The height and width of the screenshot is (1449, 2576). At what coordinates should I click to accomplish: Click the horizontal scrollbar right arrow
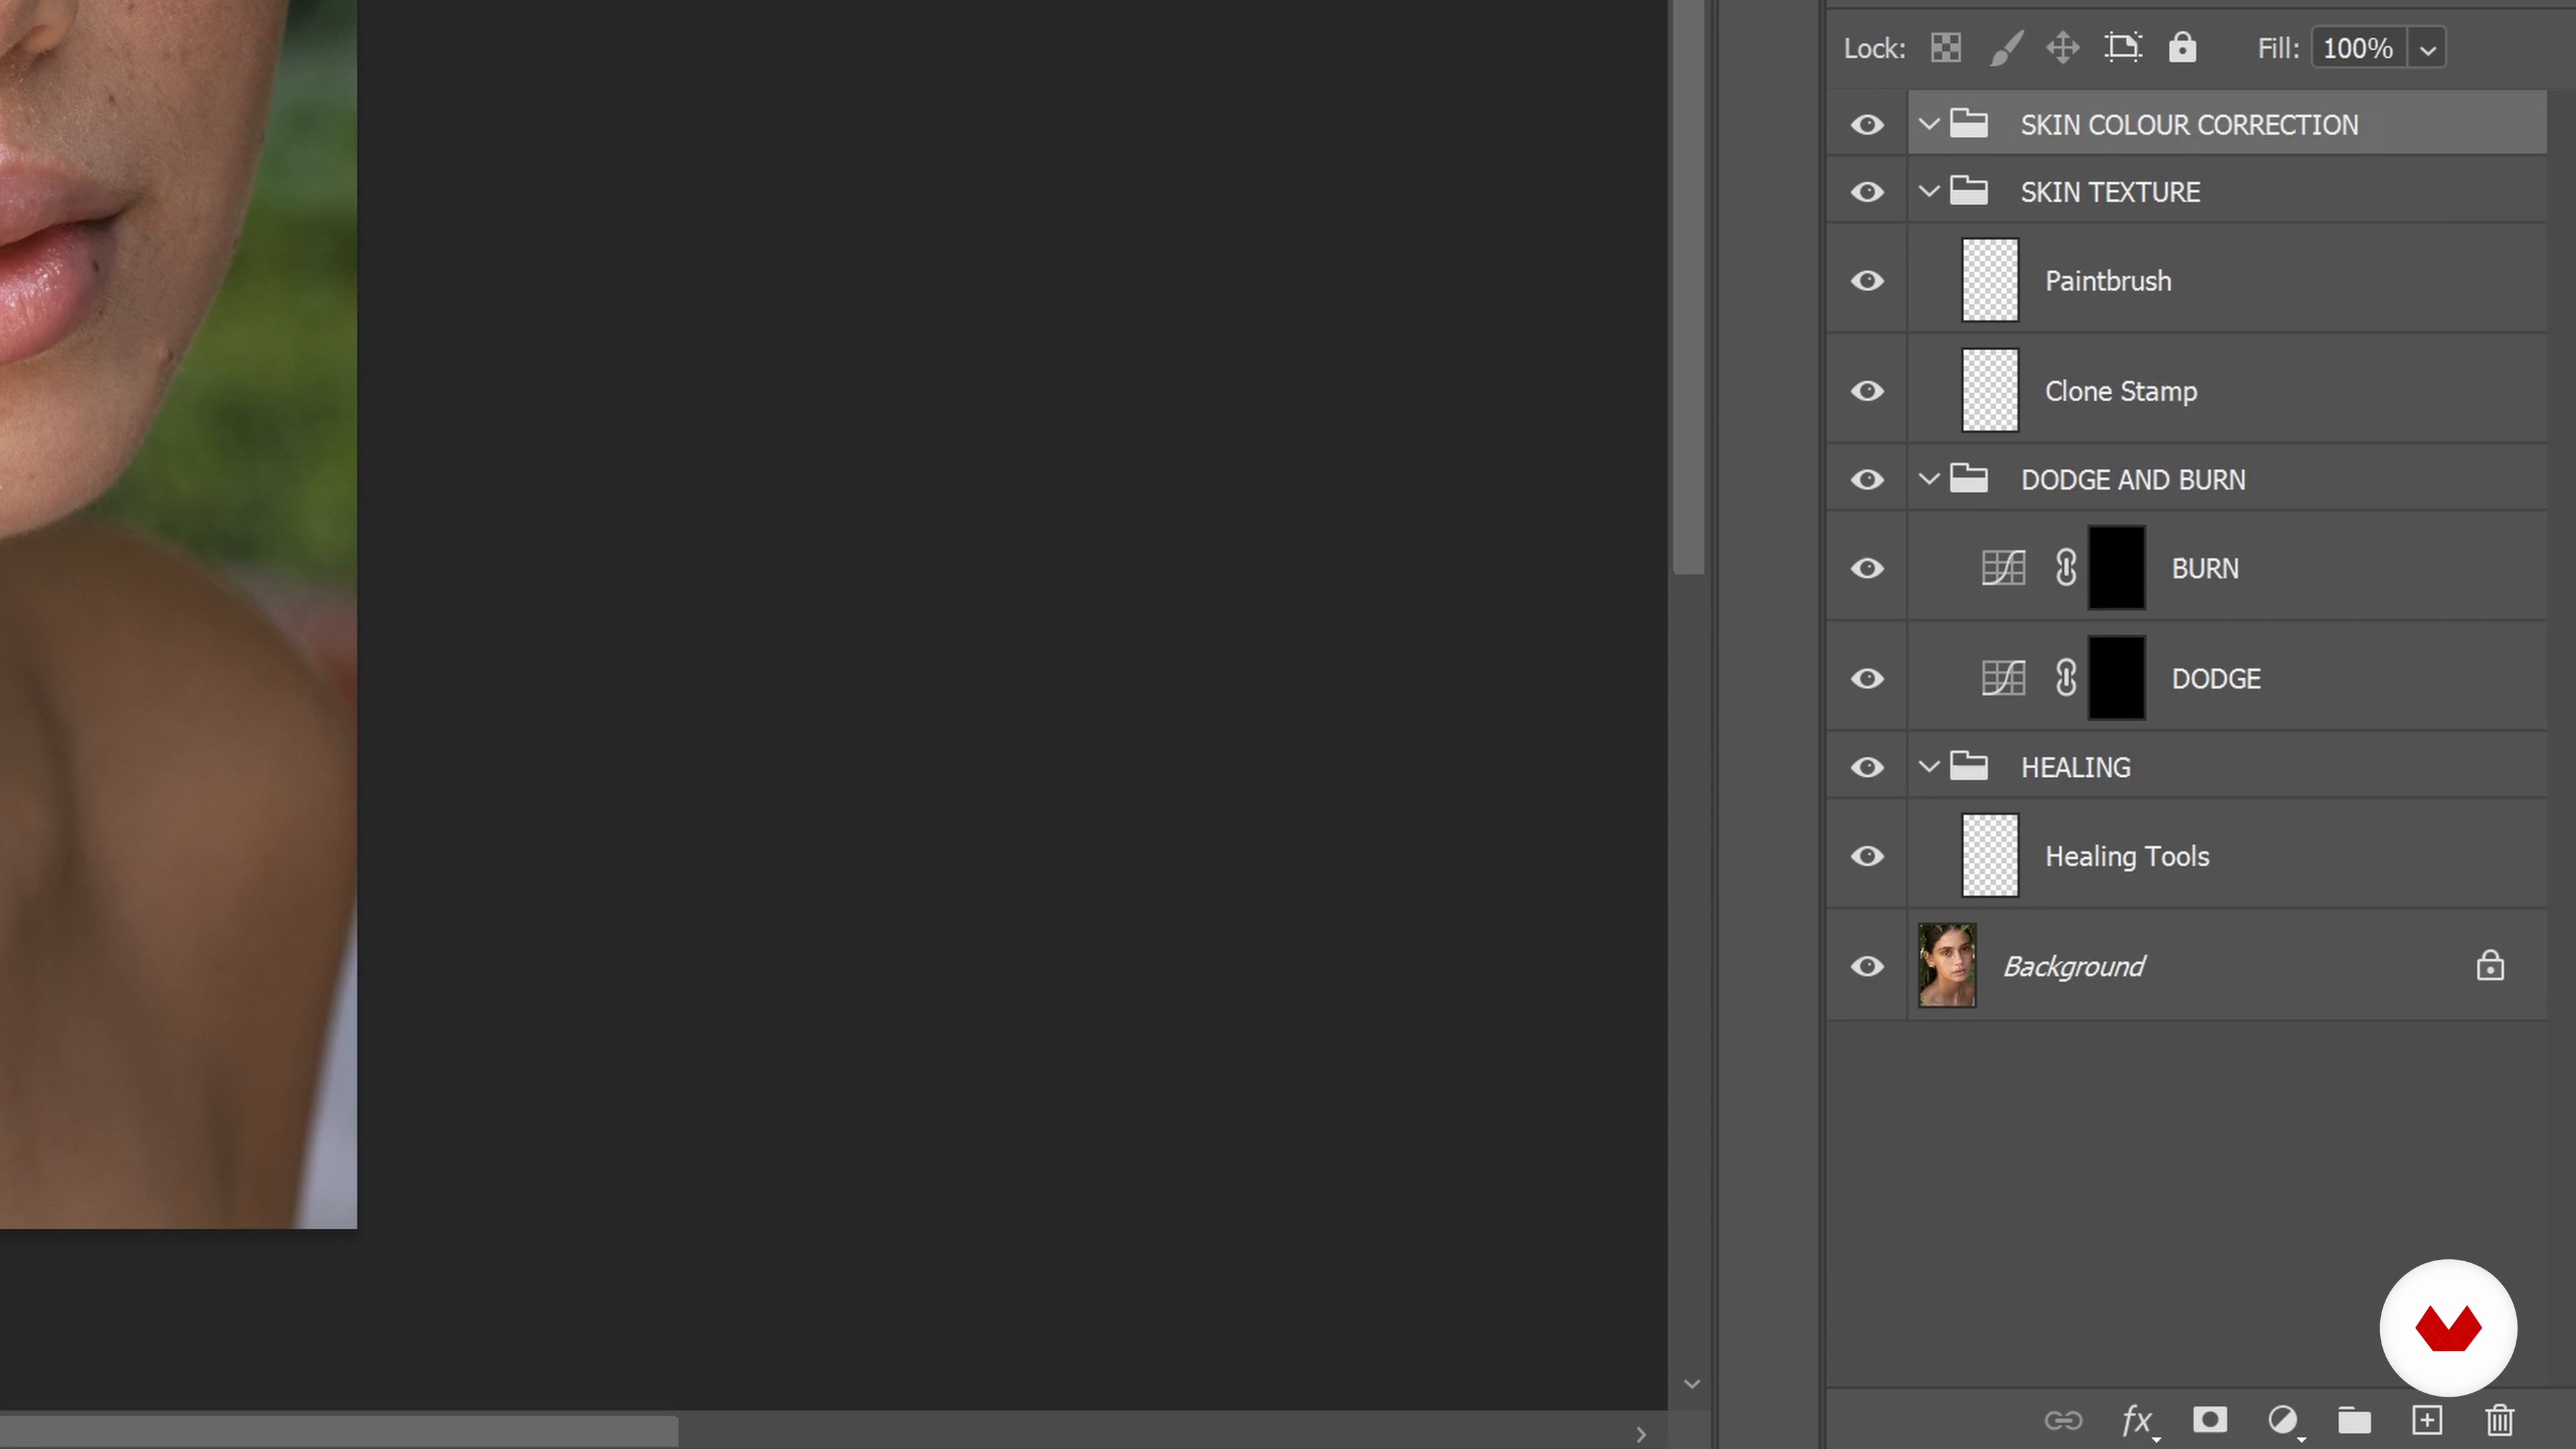[1640, 1434]
